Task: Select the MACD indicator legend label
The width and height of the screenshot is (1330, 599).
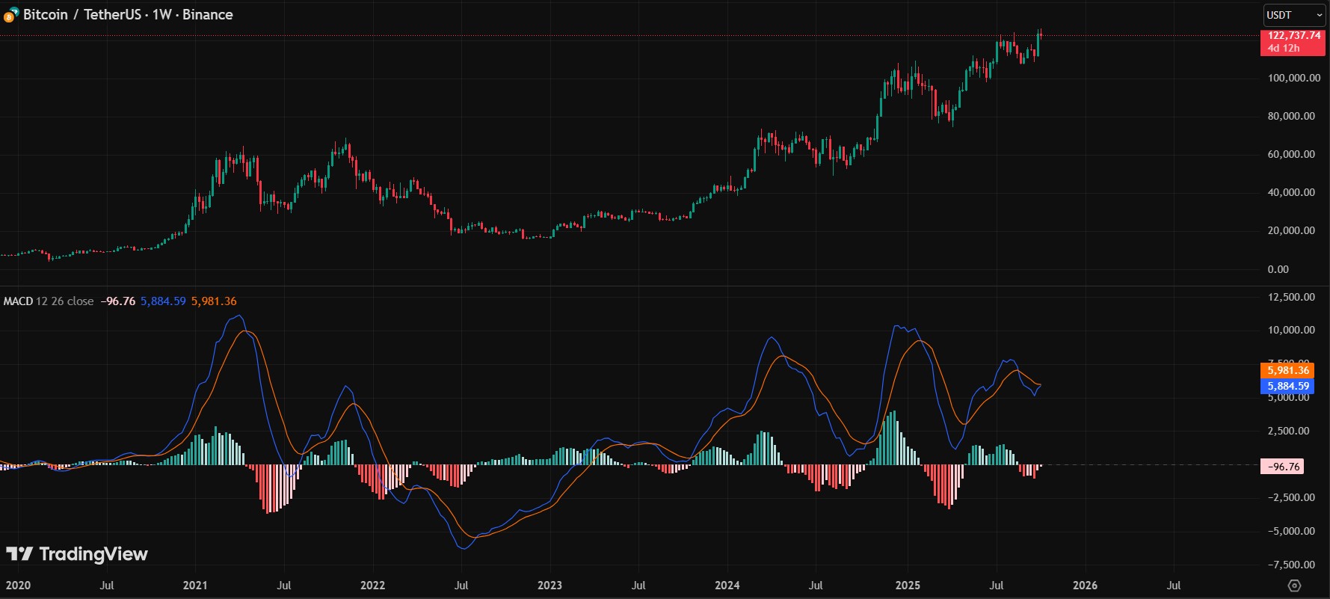Action: coord(18,301)
